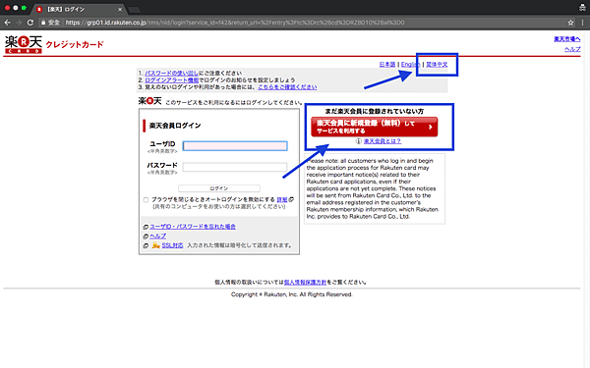Viewport: 590px width, 368px height.
Task: Open ユーザID・パスワードを忘れた場合 link
Action: pyautogui.click(x=193, y=227)
